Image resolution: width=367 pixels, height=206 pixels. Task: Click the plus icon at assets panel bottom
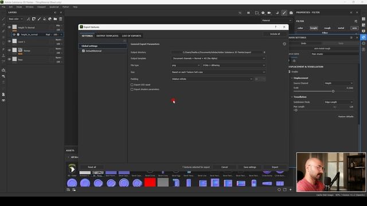(291, 189)
